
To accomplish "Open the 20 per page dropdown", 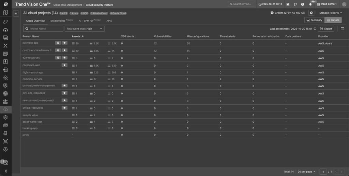I will click(306, 172).
